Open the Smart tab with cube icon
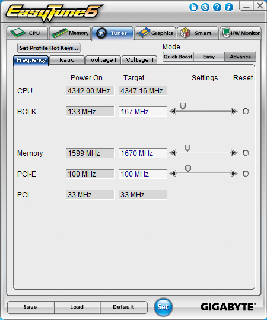The height and width of the screenshot is (320, 267). coord(198,33)
